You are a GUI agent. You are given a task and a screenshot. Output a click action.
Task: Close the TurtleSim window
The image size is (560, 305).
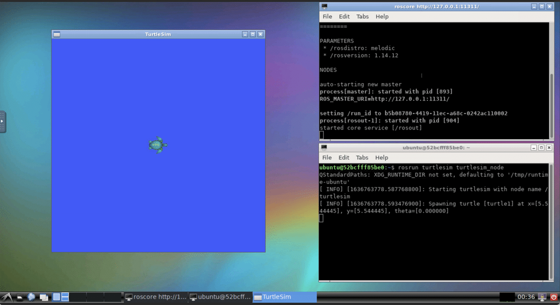point(261,34)
